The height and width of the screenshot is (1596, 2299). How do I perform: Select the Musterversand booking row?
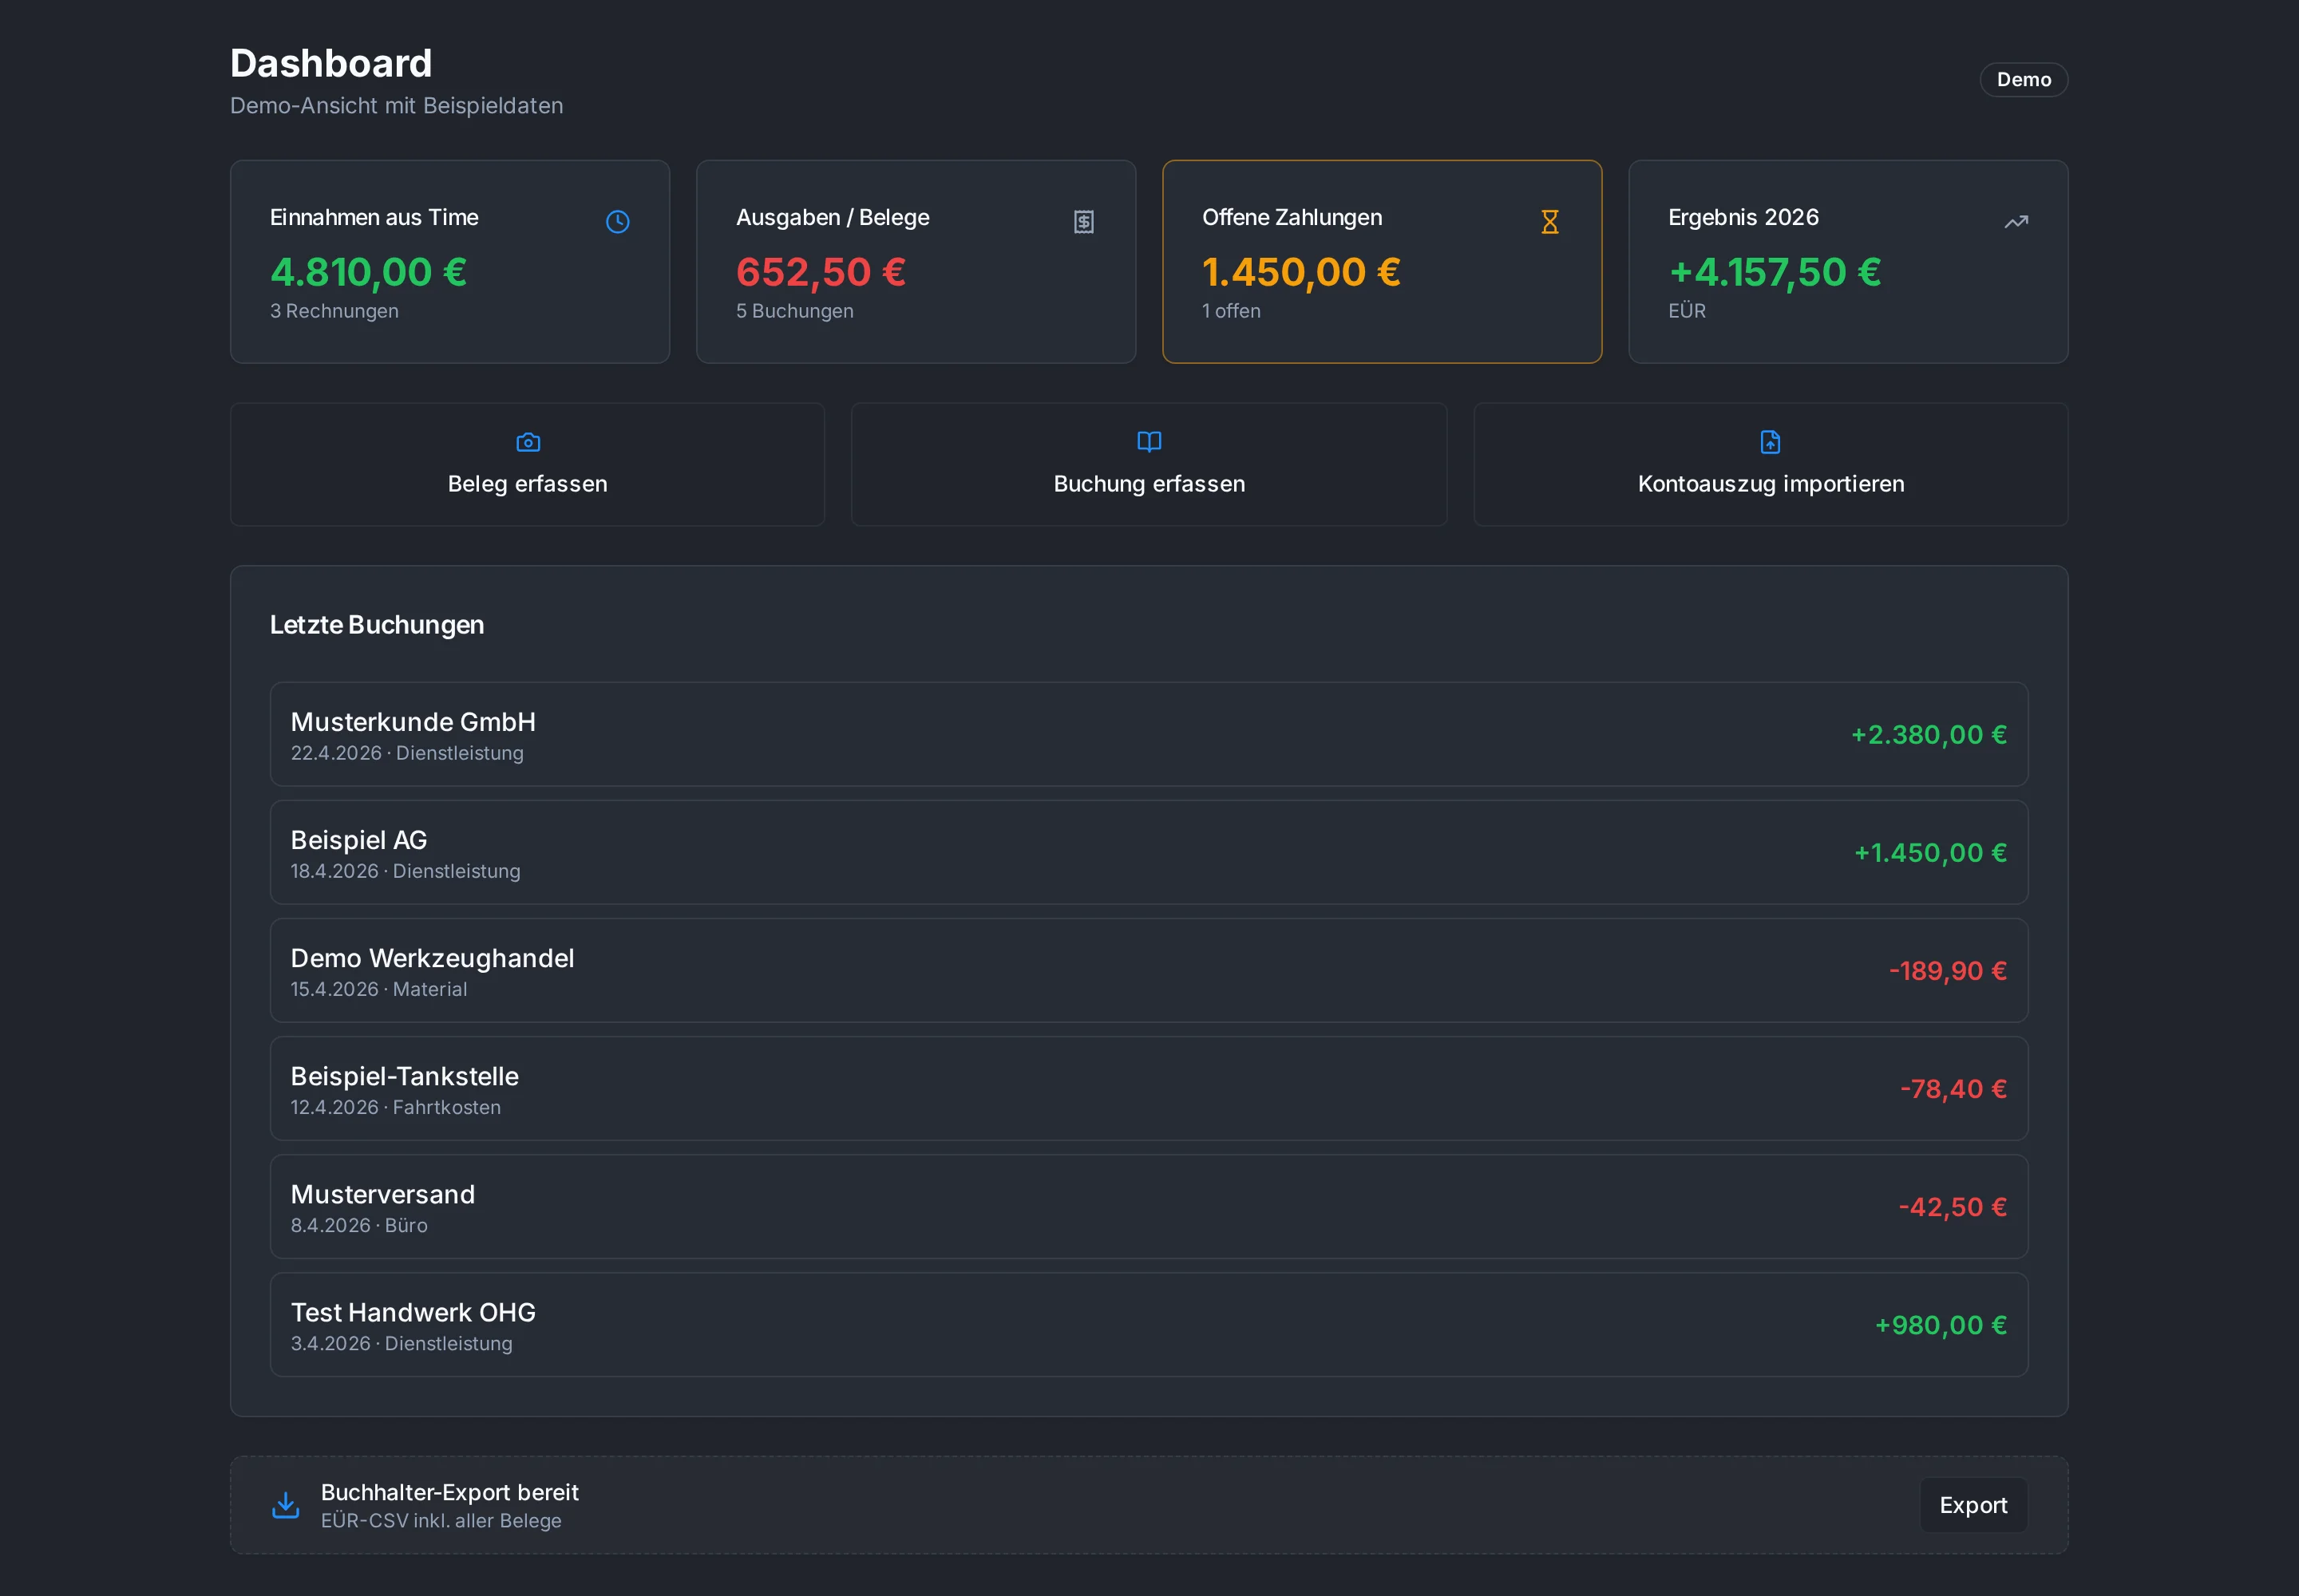pos(1149,1206)
